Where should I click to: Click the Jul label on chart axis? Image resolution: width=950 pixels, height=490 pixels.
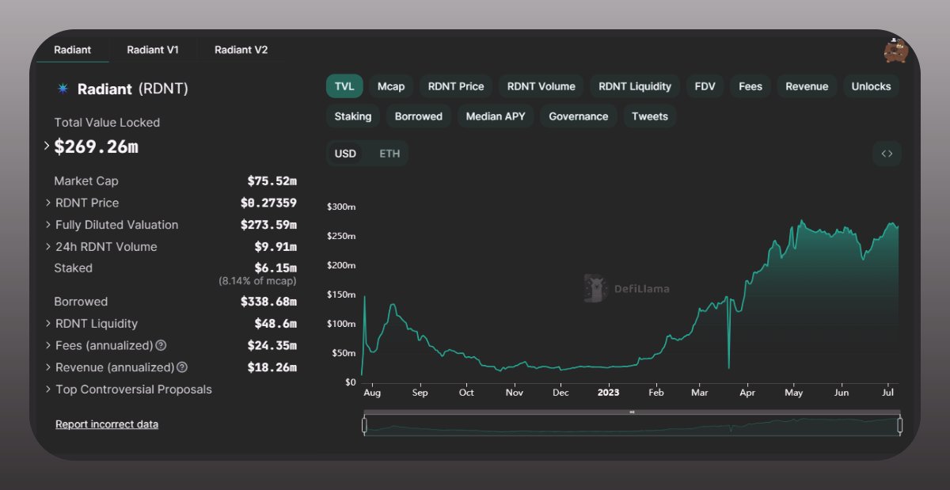click(888, 392)
